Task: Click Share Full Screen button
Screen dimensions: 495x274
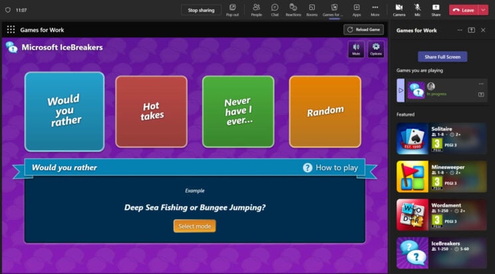Action: tap(442, 57)
